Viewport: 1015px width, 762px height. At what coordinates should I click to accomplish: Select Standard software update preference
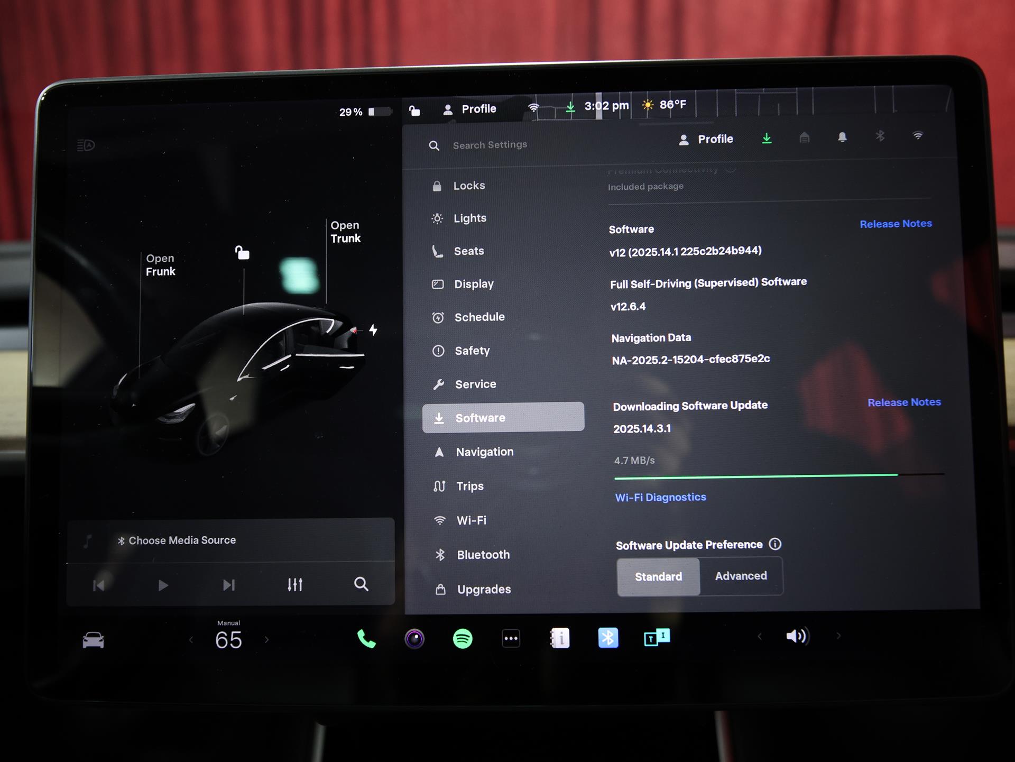(x=658, y=576)
